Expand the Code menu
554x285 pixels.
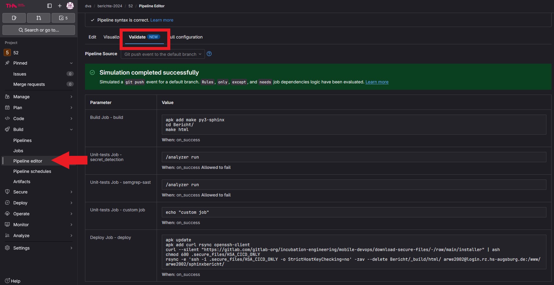point(39,119)
